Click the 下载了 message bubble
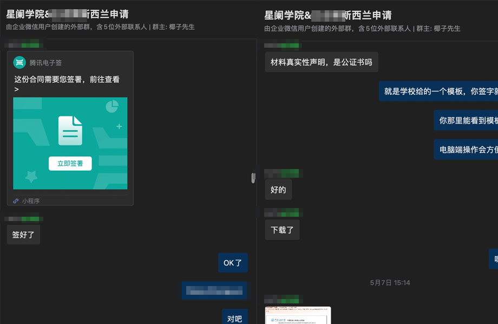The height and width of the screenshot is (324, 498). pyautogui.click(x=282, y=230)
